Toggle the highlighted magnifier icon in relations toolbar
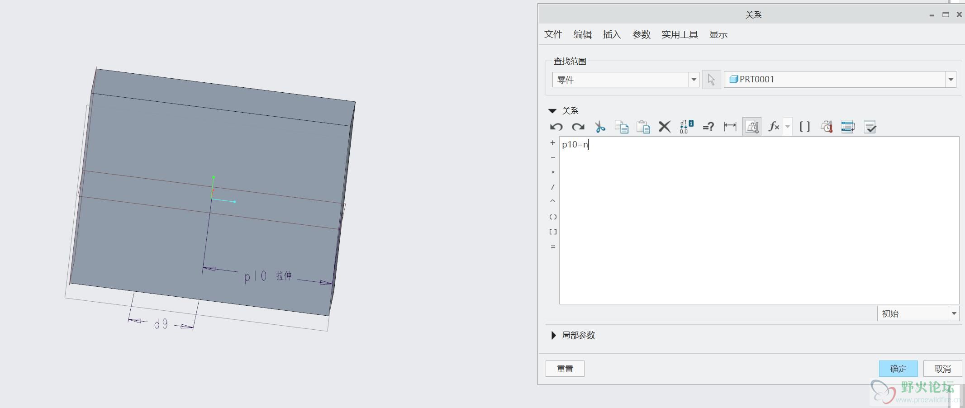This screenshot has height=408, width=965. [752, 127]
